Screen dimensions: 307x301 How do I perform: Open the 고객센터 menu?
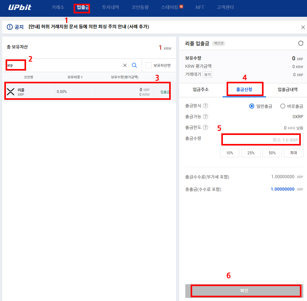pyautogui.click(x=225, y=7)
